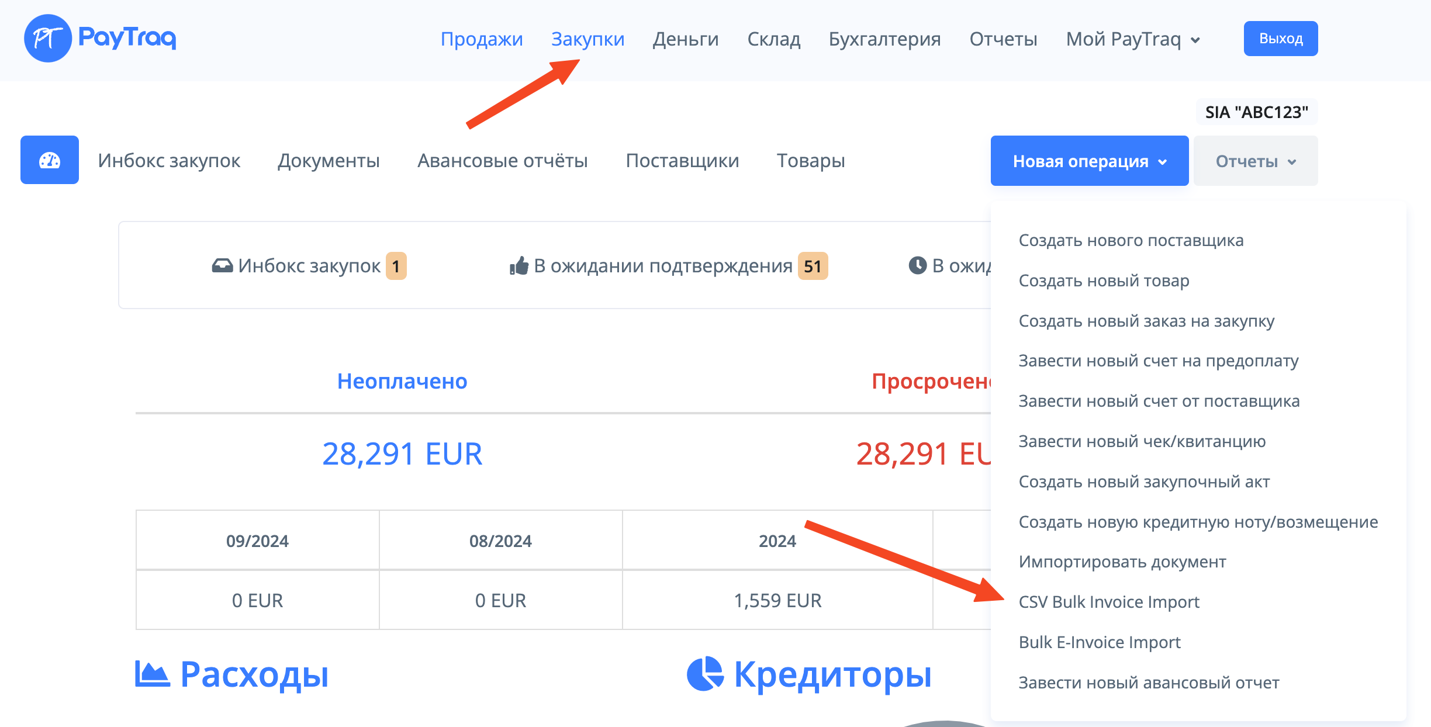
Task: Click the 2024 column 1,559 EUR cell
Action: tap(777, 601)
